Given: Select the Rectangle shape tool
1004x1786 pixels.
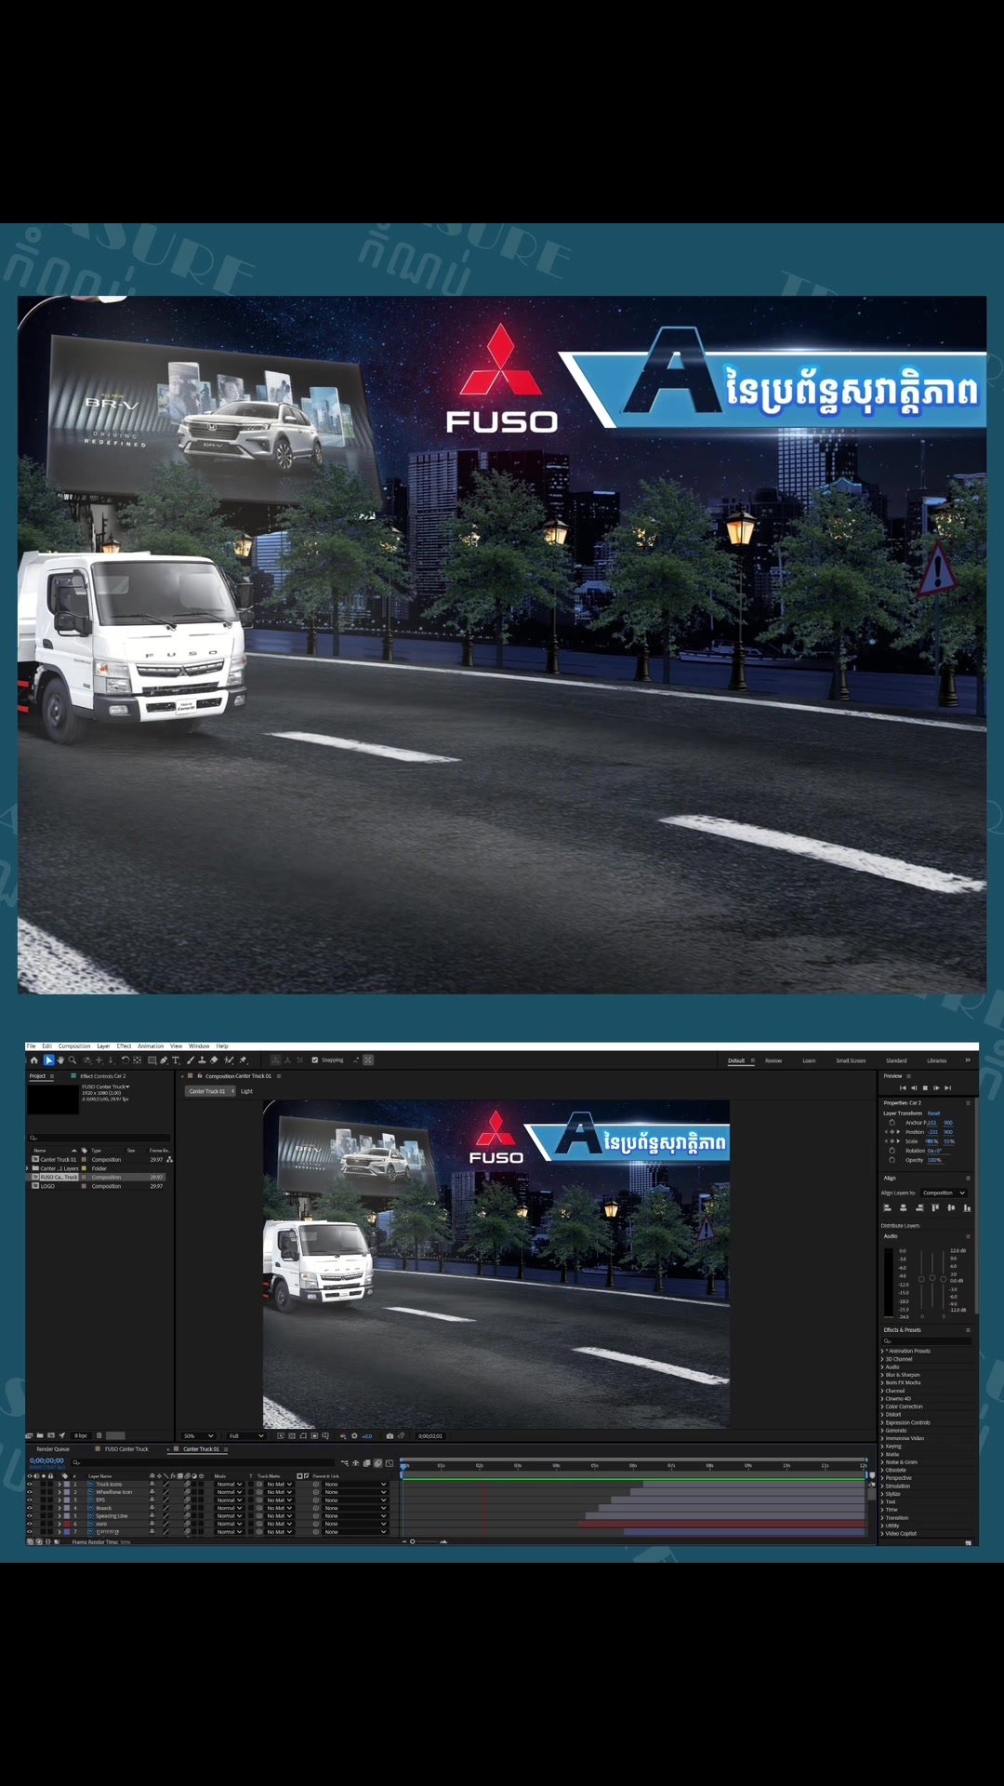Looking at the screenshot, I should [x=152, y=1060].
